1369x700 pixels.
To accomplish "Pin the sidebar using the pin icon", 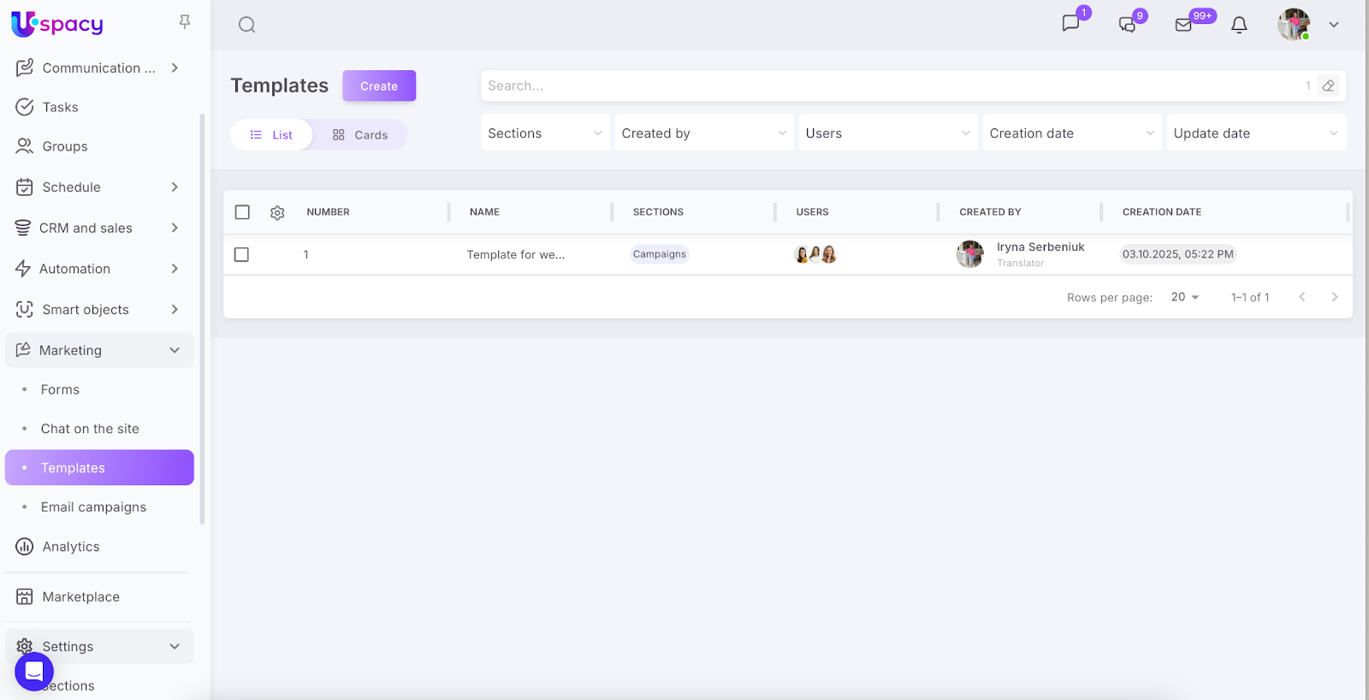I will click(x=185, y=21).
